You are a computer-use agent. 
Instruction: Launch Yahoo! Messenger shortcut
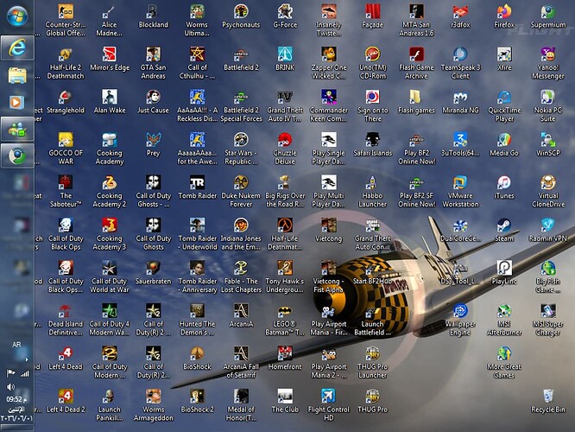pyautogui.click(x=548, y=63)
